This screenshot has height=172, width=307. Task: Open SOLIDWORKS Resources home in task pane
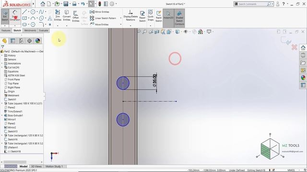pyautogui.click(x=303, y=48)
